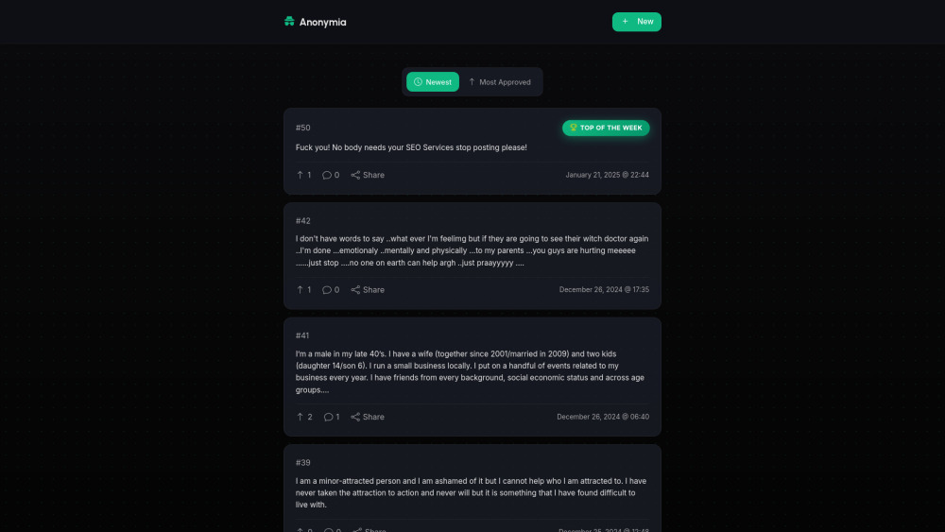Open post number #50

point(302,128)
